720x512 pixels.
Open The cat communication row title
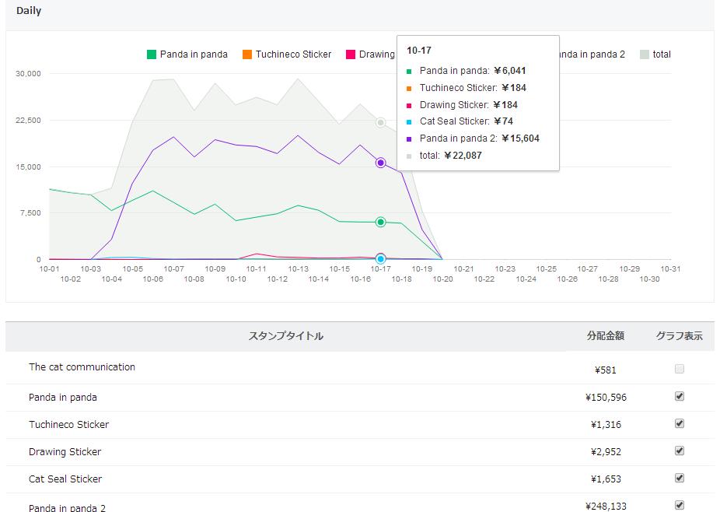tap(82, 367)
